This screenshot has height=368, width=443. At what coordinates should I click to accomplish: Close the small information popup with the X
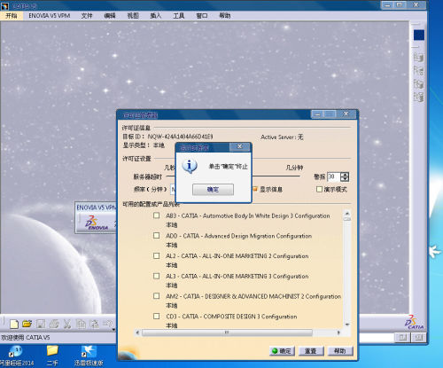pyautogui.click(x=240, y=146)
